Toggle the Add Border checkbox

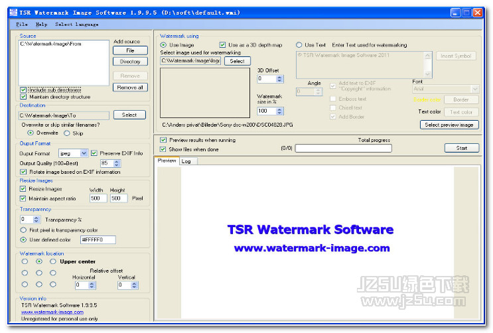(332, 117)
